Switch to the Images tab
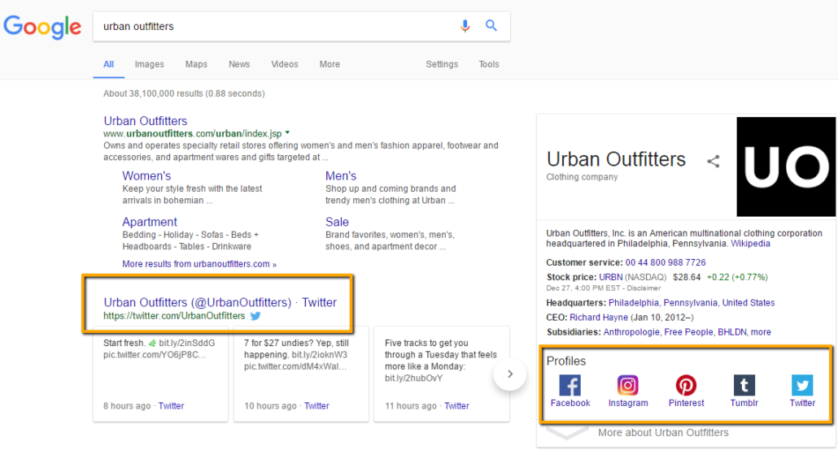838x450 pixels. tap(149, 64)
